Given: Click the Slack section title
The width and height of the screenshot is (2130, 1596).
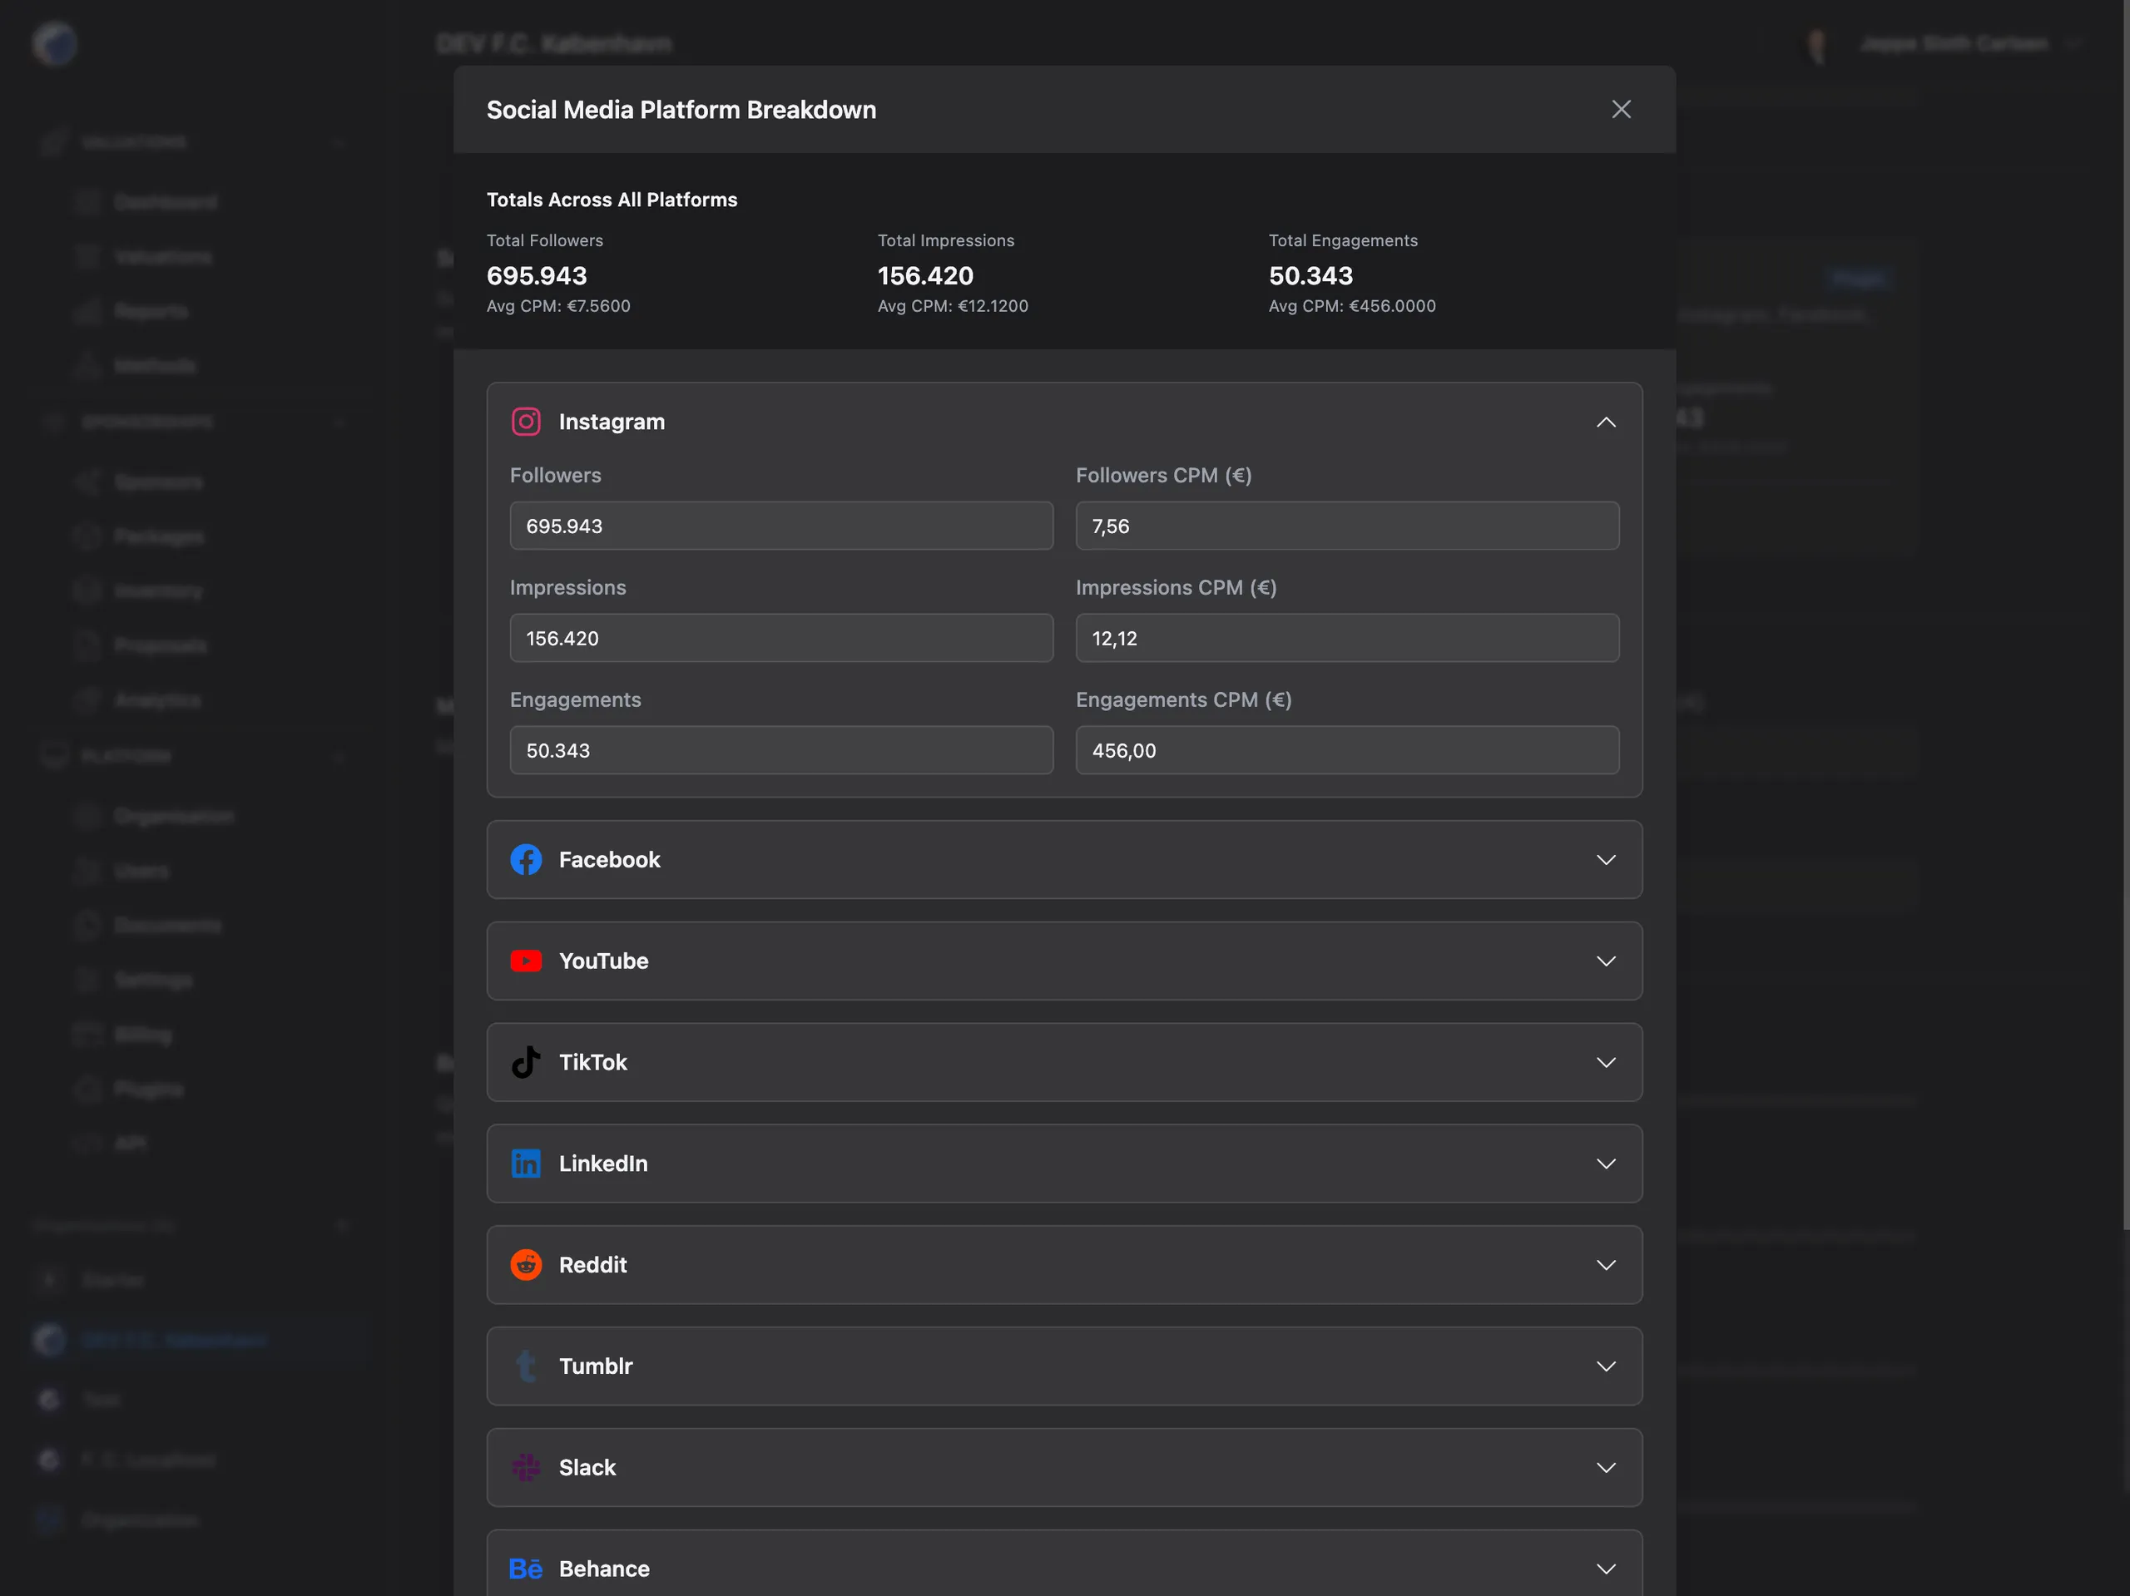Looking at the screenshot, I should pos(587,1467).
